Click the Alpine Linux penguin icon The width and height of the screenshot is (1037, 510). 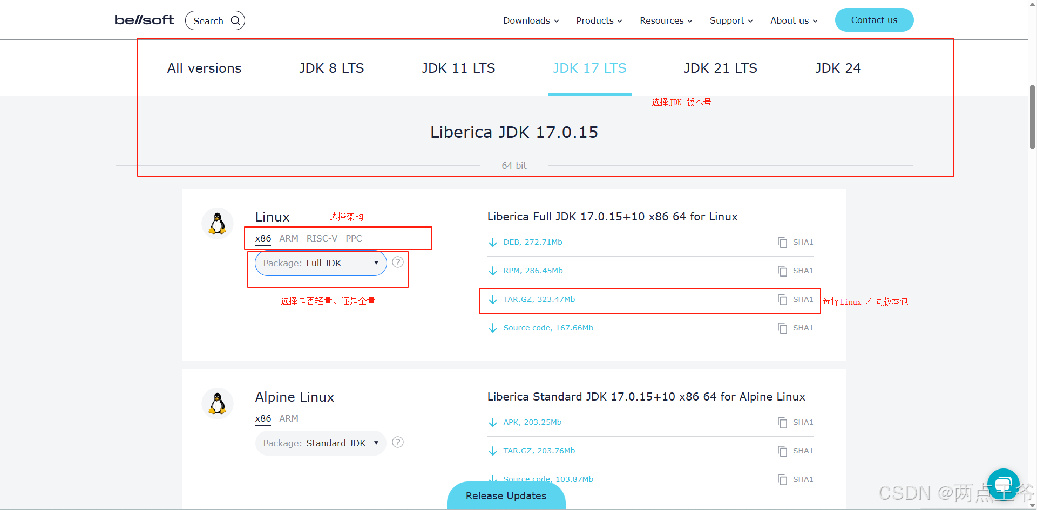[x=218, y=403]
